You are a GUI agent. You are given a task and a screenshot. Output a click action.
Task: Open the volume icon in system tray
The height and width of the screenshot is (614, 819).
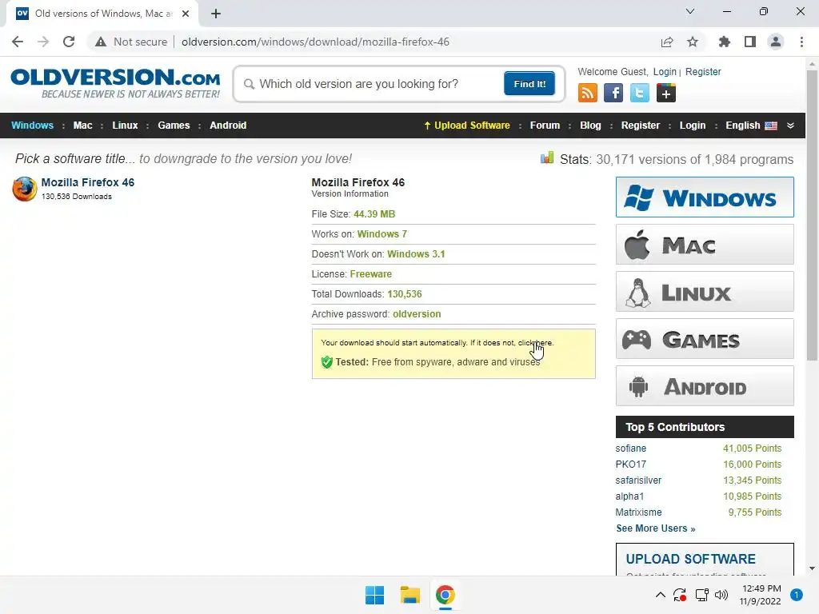coord(721,595)
